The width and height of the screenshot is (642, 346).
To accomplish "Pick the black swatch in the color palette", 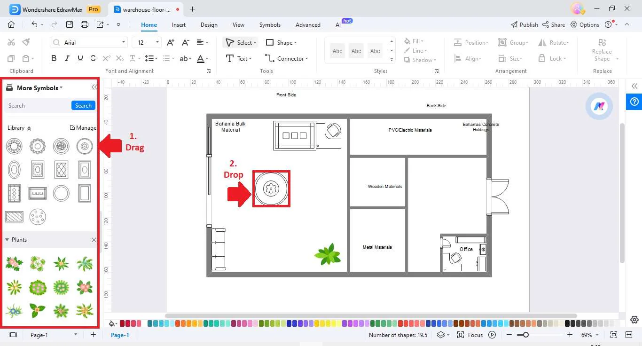I will (567, 323).
